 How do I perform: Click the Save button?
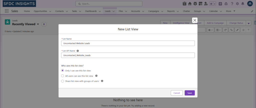pos(189,93)
